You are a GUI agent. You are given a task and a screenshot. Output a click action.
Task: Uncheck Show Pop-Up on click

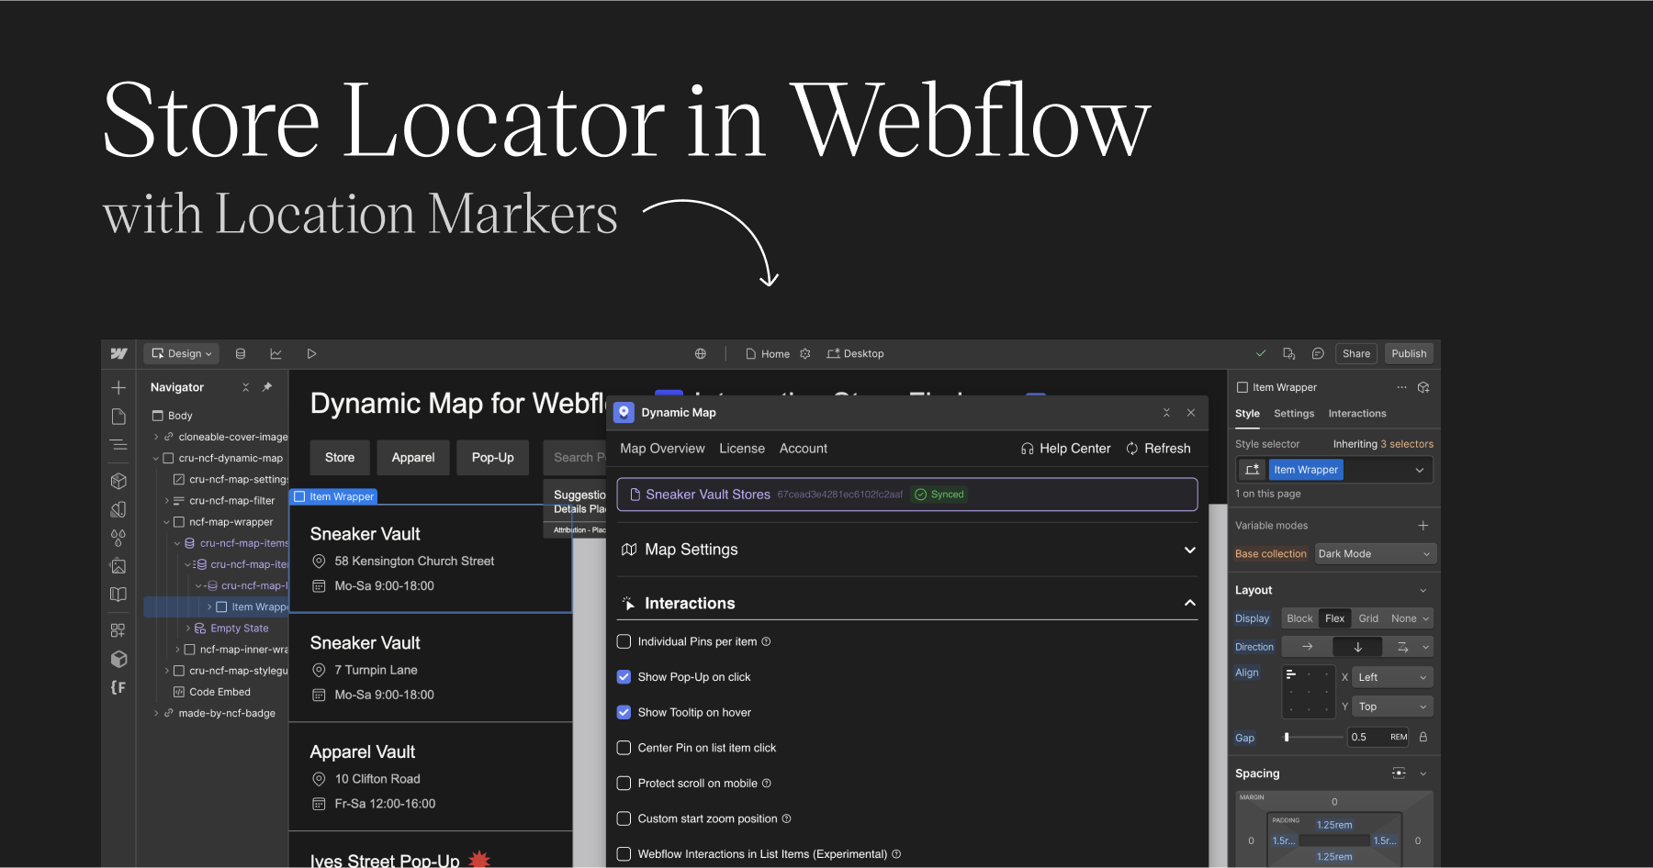pyautogui.click(x=624, y=677)
